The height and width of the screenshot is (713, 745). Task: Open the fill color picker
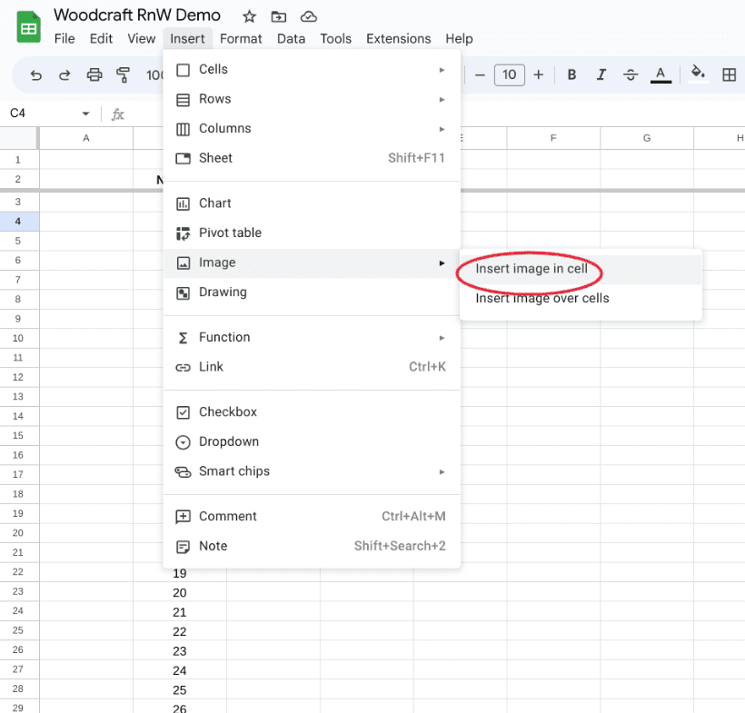pos(698,74)
